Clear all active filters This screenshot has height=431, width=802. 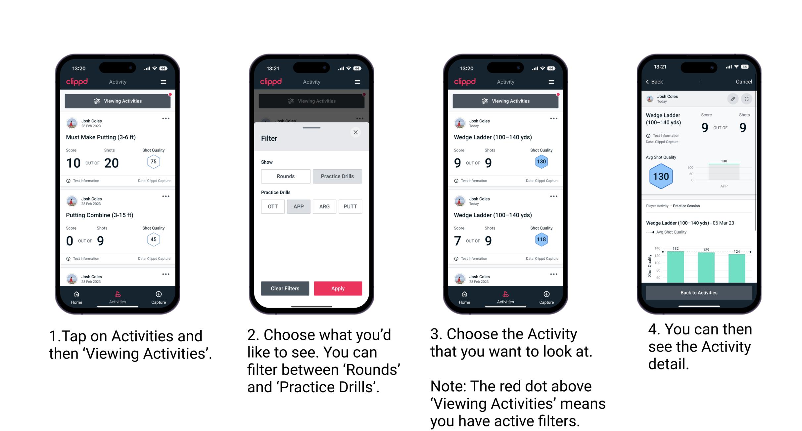pos(285,288)
